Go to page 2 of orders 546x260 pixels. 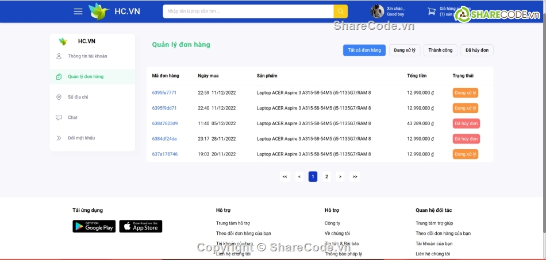pyautogui.click(x=326, y=177)
